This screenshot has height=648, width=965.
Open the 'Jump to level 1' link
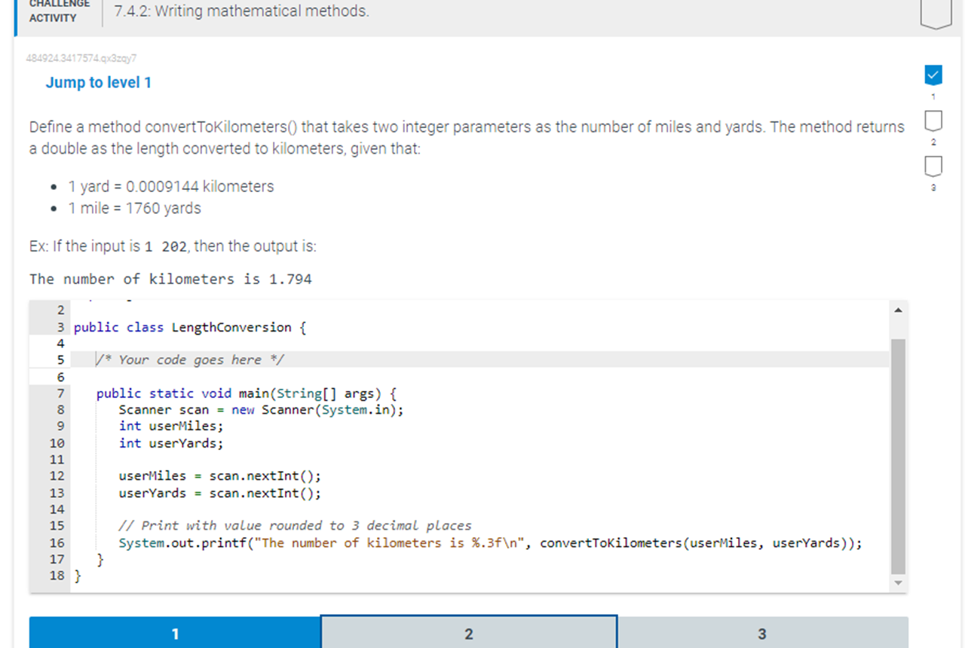coord(99,83)
